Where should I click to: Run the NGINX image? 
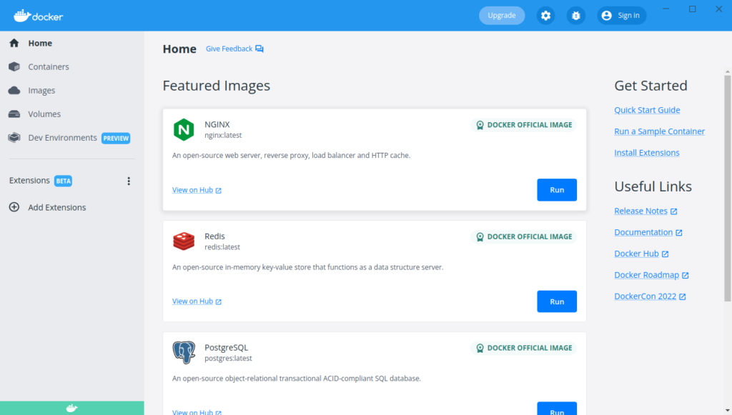(x=557, y=190)
